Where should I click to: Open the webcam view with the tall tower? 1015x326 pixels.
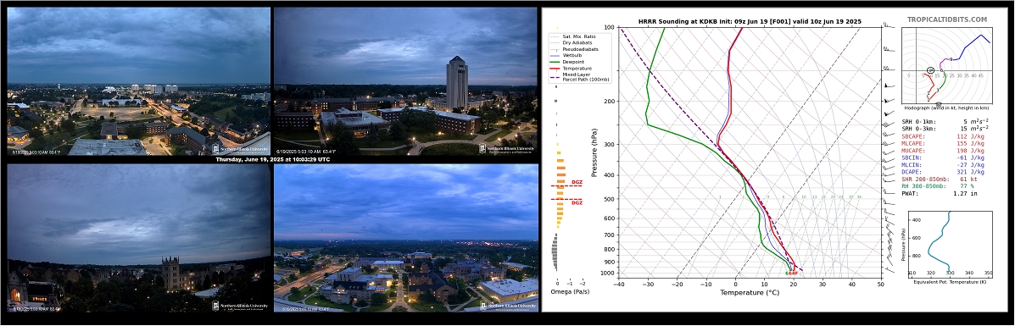click(x=405, y=80)
